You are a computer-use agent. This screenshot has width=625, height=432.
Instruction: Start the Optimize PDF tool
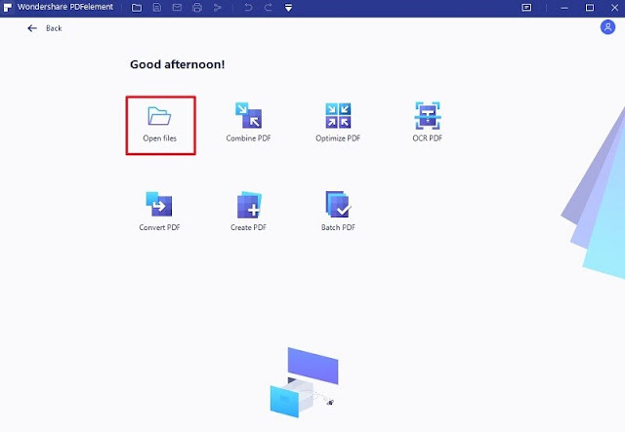[338, 122]
